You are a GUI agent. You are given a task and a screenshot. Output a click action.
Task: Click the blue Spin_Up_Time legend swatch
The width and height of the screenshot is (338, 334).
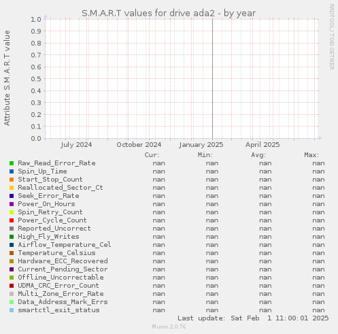(x=12, y=171)
